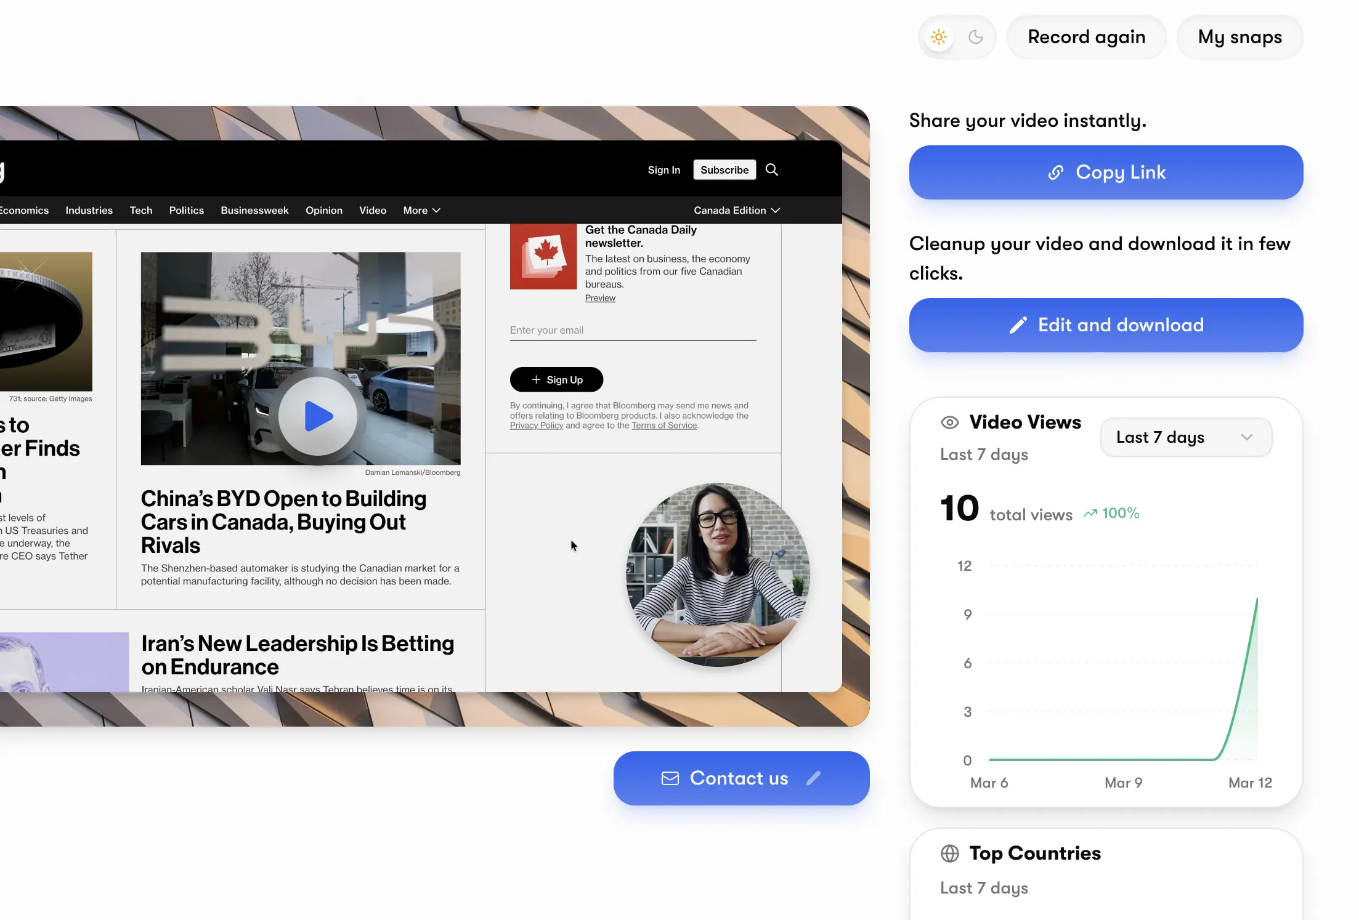Click the eye icon beside Video Views
Image resolution: width=1359 pixels, height=920 pixels.
point(950,422)
